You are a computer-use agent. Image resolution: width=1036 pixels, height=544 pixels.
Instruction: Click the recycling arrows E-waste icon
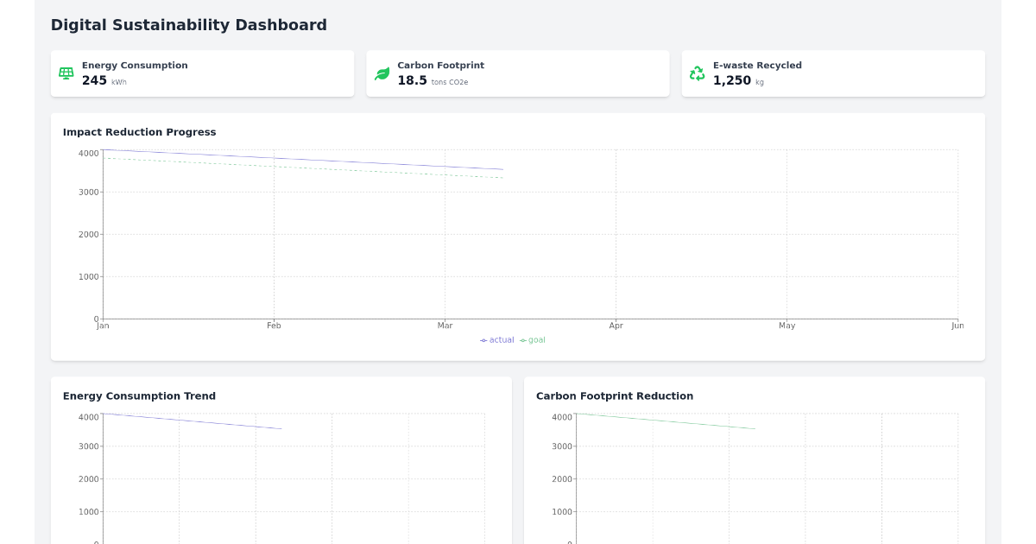[x=697, y=73]
